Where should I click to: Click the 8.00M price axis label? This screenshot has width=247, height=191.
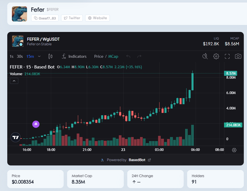(x=231, y=77)
